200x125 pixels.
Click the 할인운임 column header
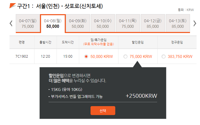click(138, 42)
